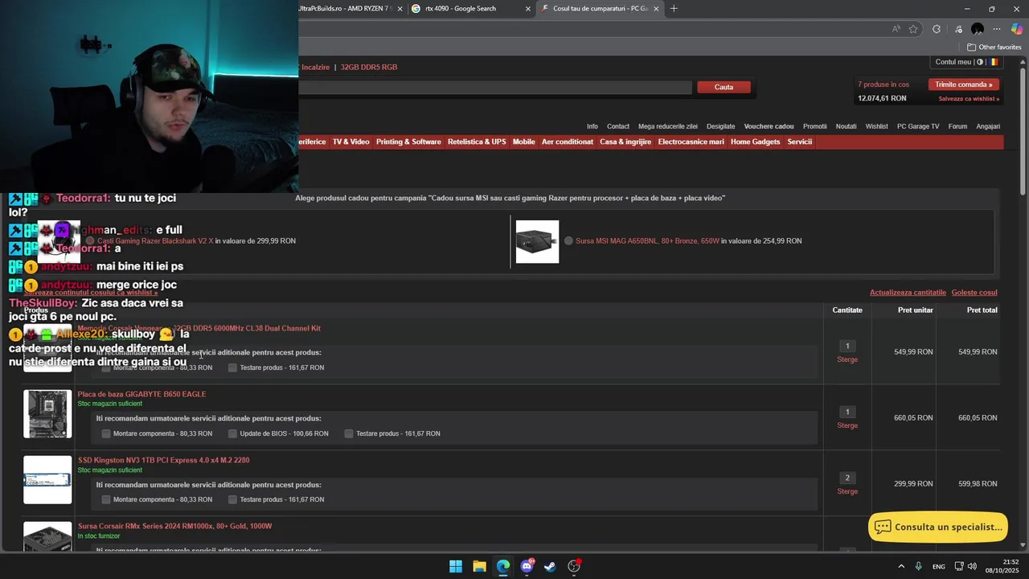The image size is (1029, 579).
Task: Open Windows Start menu
Action: coord(456,566)
